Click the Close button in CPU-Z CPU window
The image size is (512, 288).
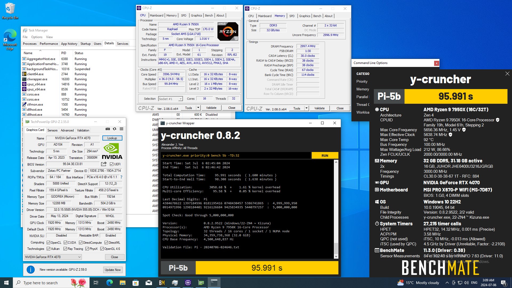tap(232, 108)
